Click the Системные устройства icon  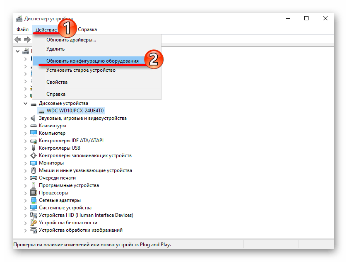34,208
